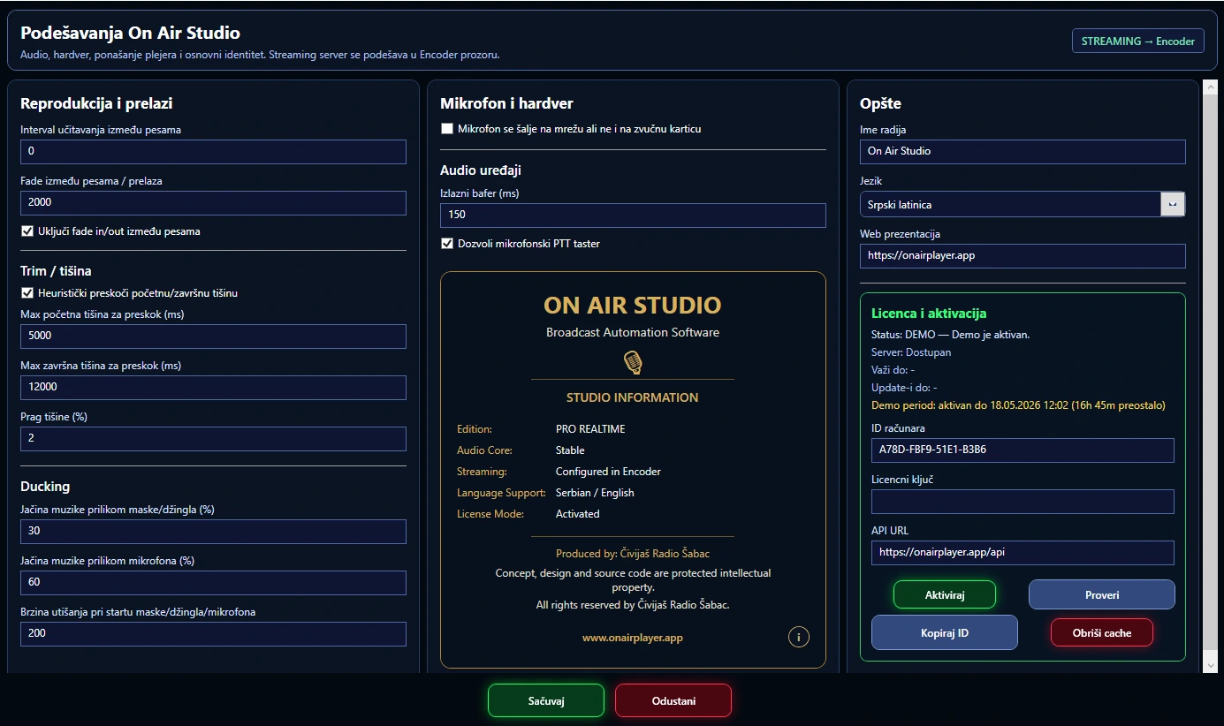This screenshot has width=1224, height=726.
Task: Click the Proveri button
Action: click(x=1102, y=594)
